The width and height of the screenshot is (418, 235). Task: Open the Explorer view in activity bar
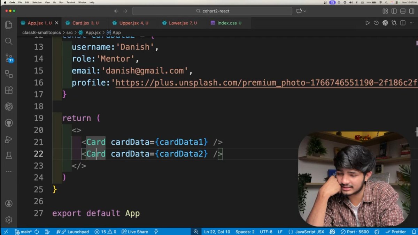9,25
